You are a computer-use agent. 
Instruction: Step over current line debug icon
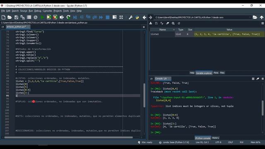click(82, 17)
